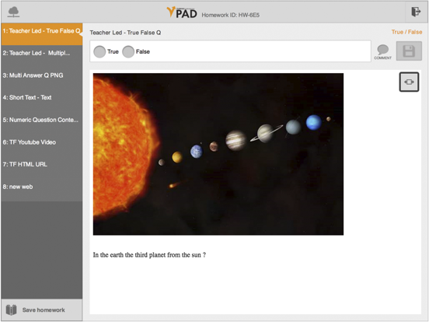Open question 3 Multi Answer Q PNG
429x322 pixels.
(x=42, y=75)
